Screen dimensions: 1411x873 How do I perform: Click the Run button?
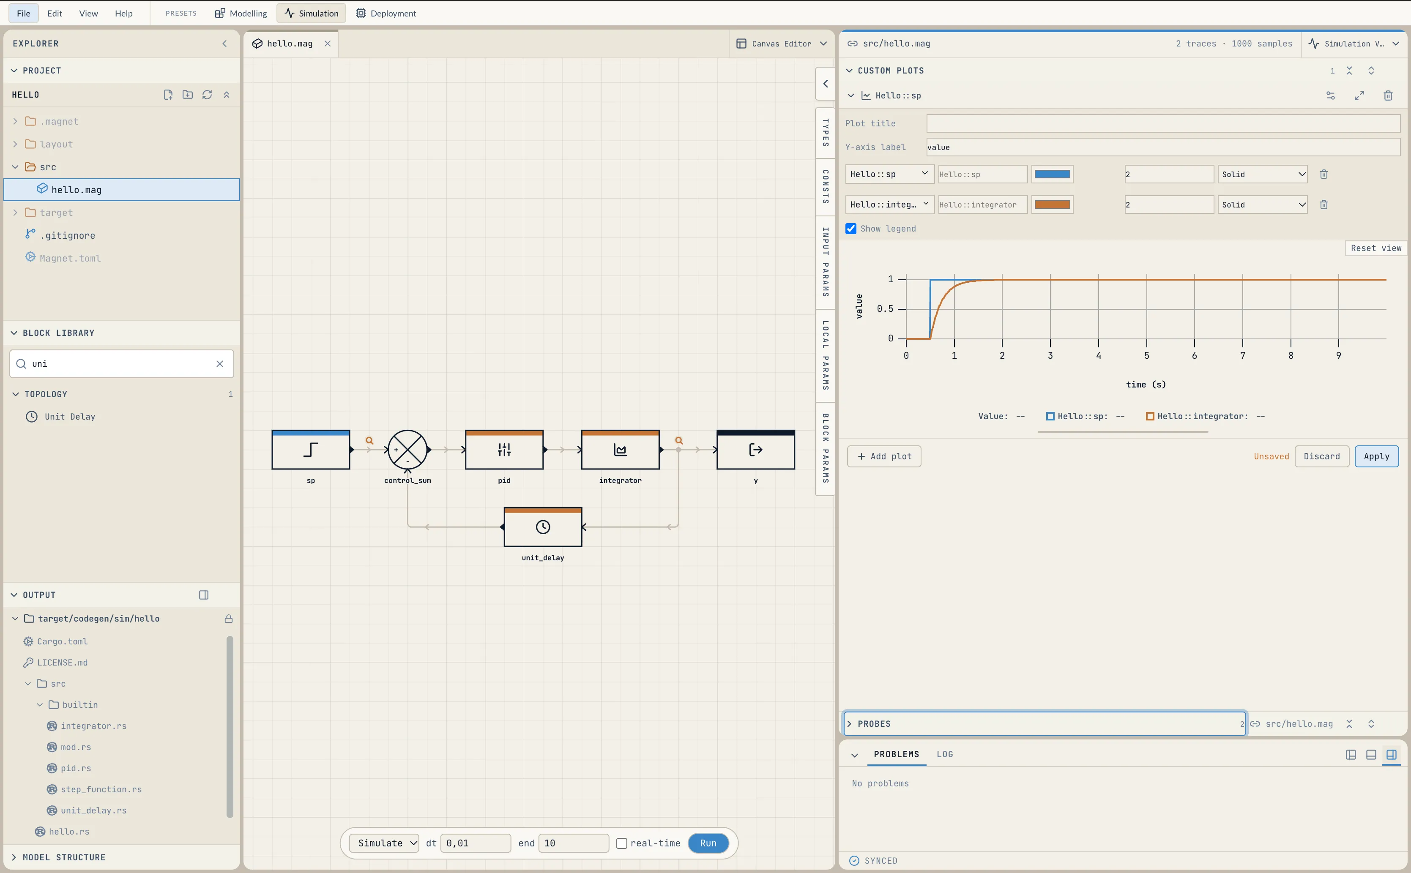coord(708,843)
